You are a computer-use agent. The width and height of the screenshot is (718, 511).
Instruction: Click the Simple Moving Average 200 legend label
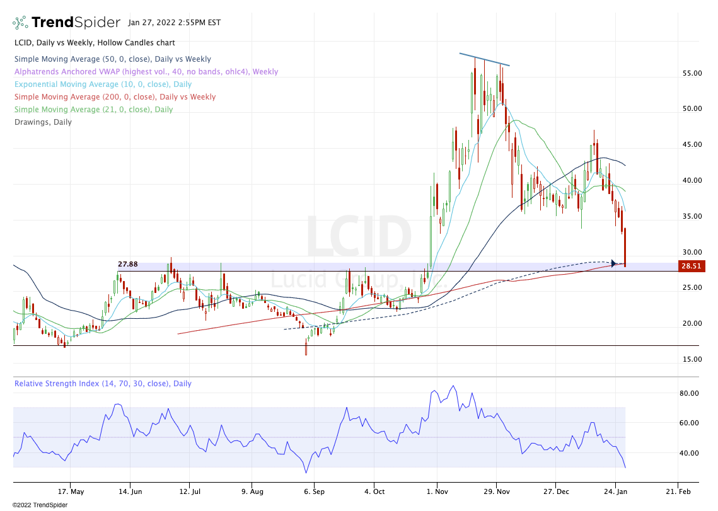click(x=115, y=97)
